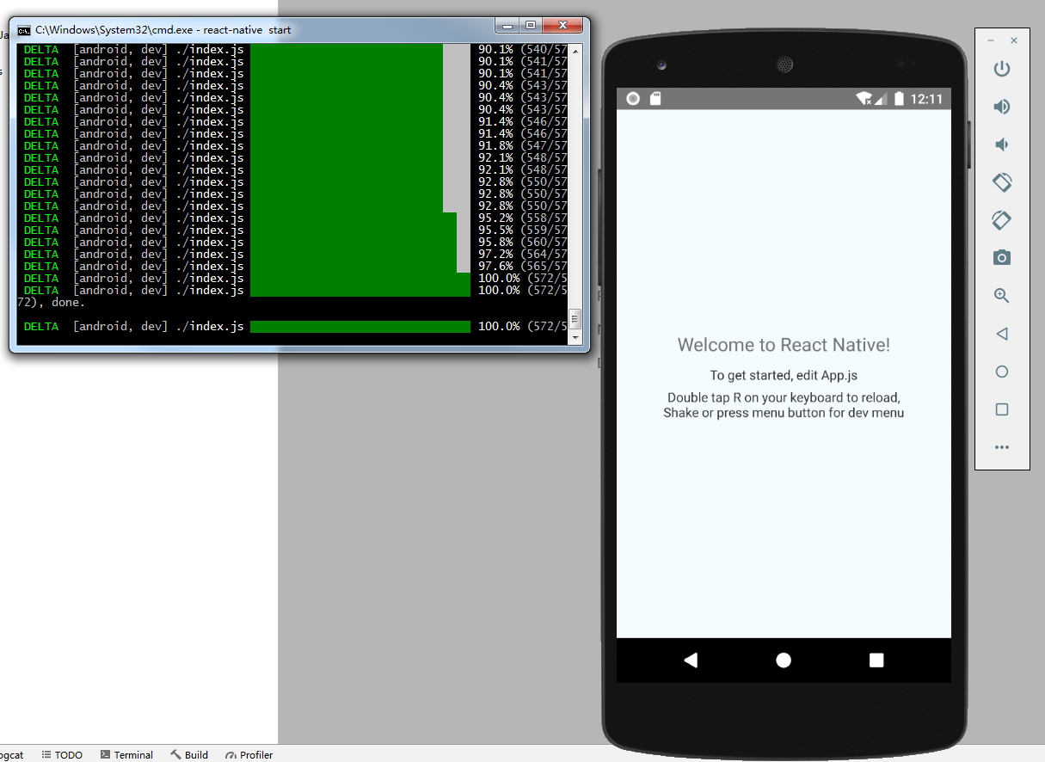Viewport: 1045px width, 762px height.
Task: Open the Build tool window tab
Action: pos(189,755)
